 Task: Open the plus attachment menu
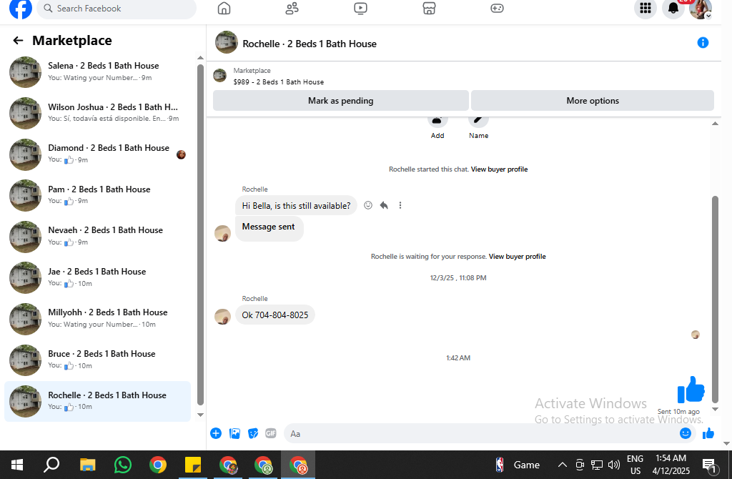[216, 433]
